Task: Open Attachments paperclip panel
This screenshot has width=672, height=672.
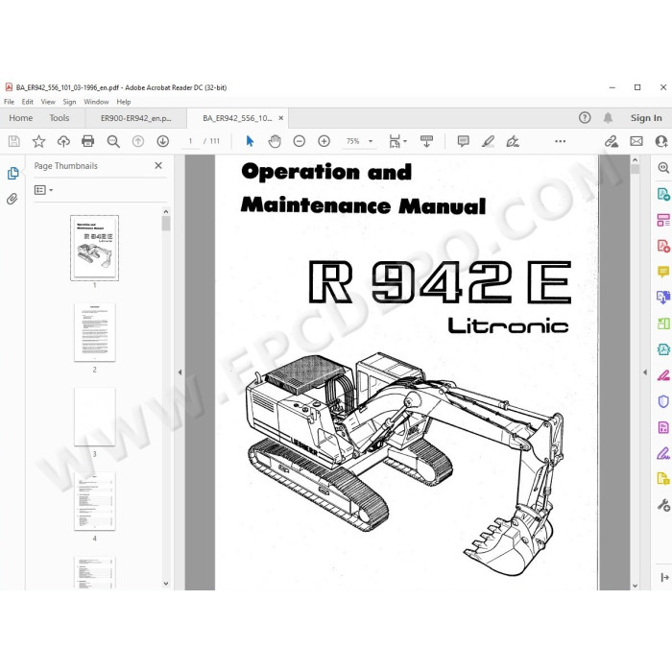Action: tap(12, 199)
